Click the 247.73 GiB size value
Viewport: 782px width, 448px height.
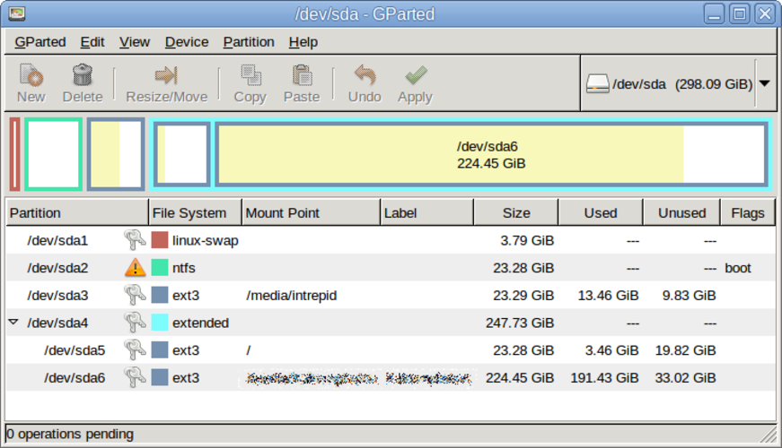click(520, 323)
